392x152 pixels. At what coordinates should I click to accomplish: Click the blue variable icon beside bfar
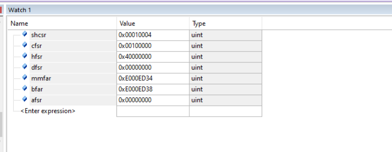pyautogui.click(x=25, y=89)
